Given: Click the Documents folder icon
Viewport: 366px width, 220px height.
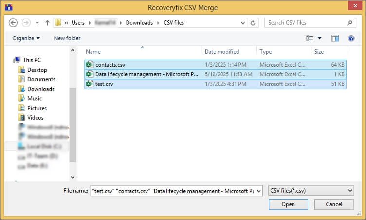Looking at the screenshot, I should coord(22,79).
